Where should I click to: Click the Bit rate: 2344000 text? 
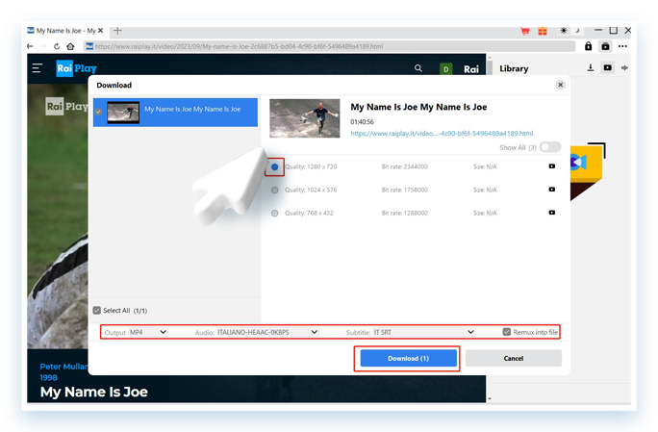[x=405, y=166]
